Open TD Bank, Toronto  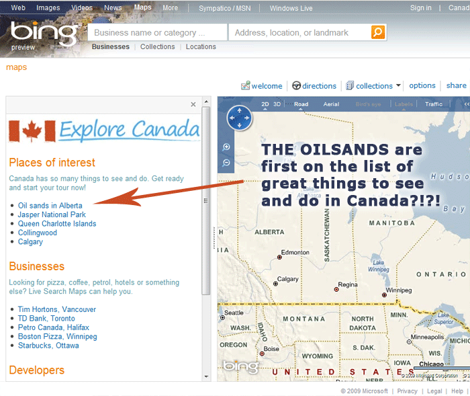[x=46, y=318]
